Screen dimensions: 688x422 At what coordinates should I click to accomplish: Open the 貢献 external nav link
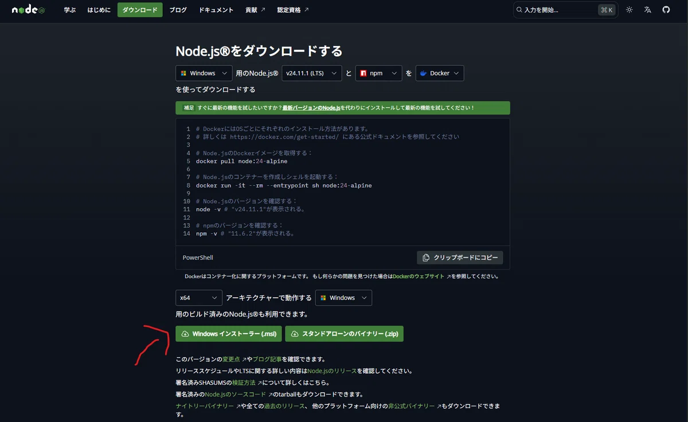click(255, 10)
